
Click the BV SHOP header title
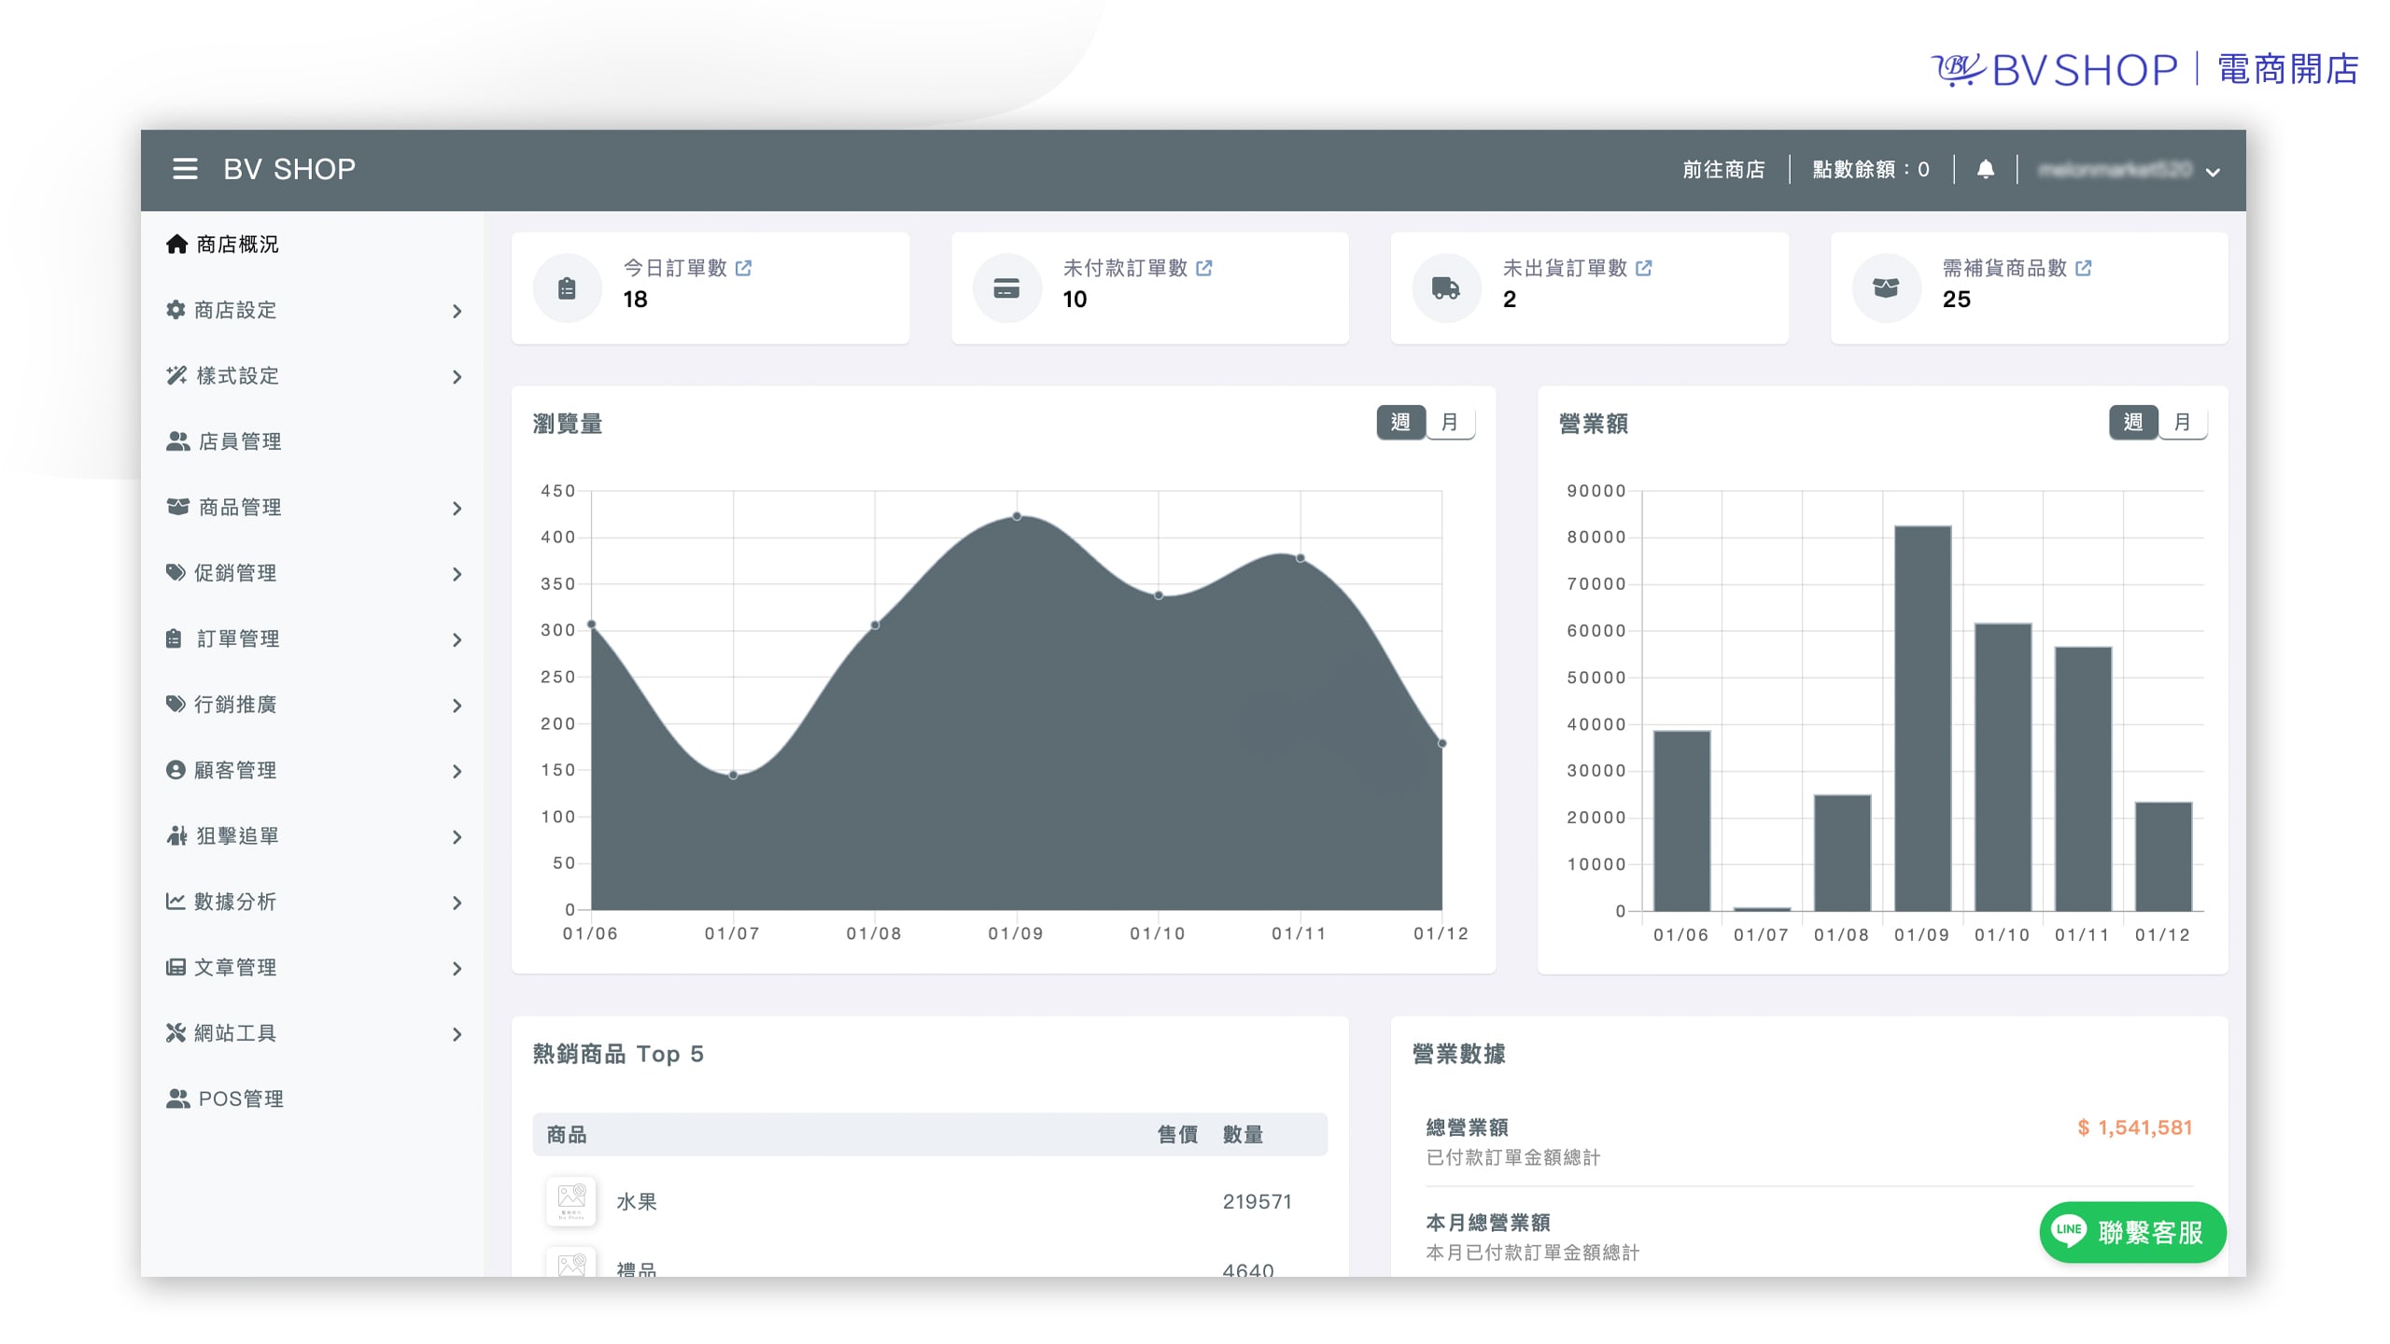(289, 169)
